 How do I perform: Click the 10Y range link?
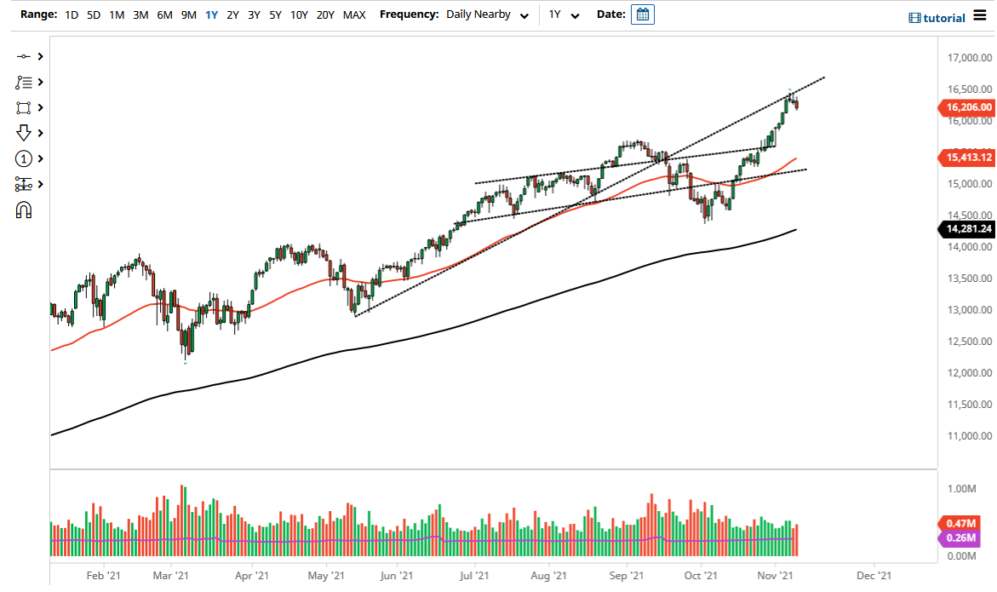[x=299, y=14]
